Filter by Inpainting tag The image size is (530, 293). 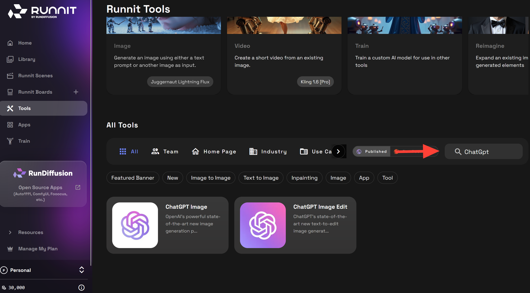click(x=304, y=178)
